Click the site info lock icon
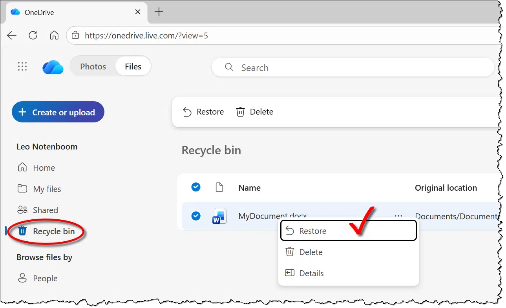This screenshot has height=308, width=506. [x=75, y=36]
